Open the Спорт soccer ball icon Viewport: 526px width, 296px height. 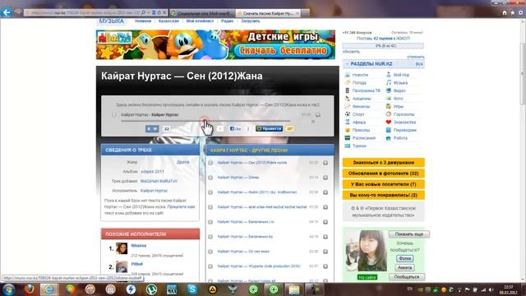click(348, 114)
